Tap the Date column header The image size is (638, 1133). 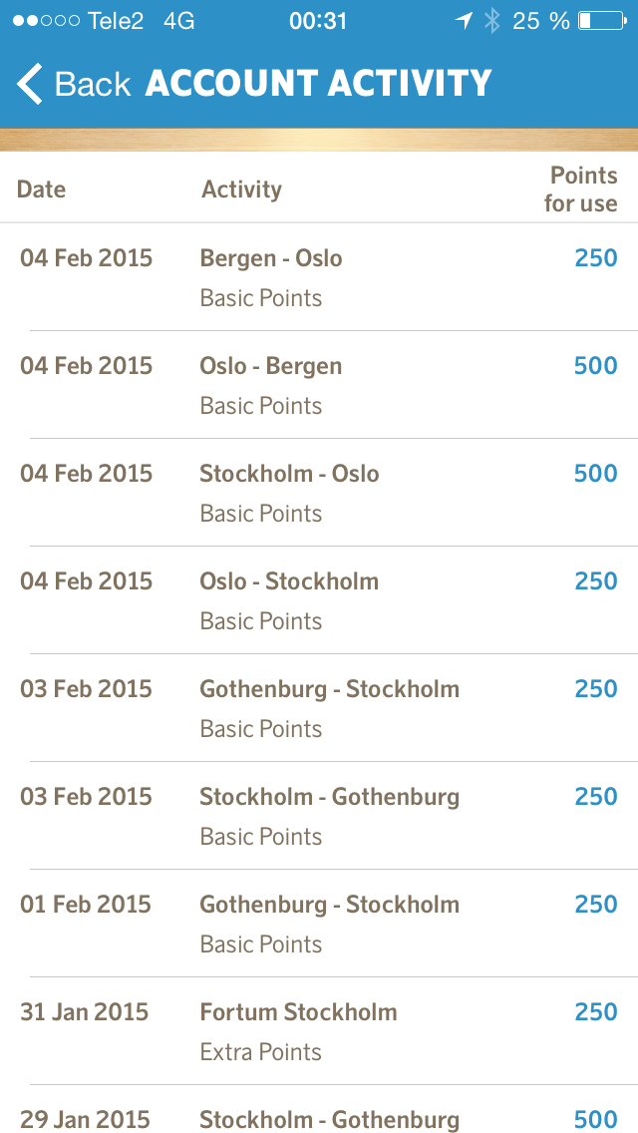click(x=41, y=189)
